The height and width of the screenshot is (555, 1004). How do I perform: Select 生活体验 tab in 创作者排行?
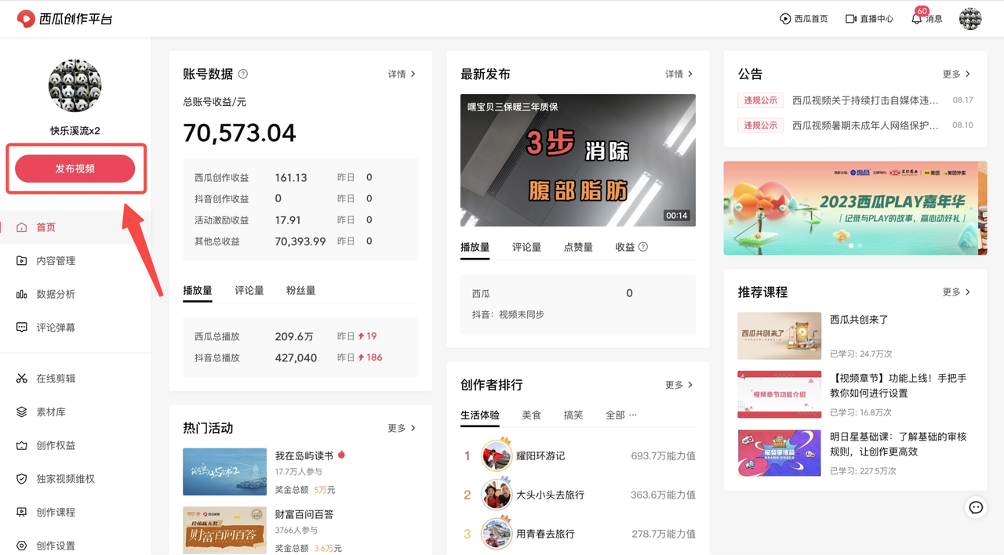(480, 415)
